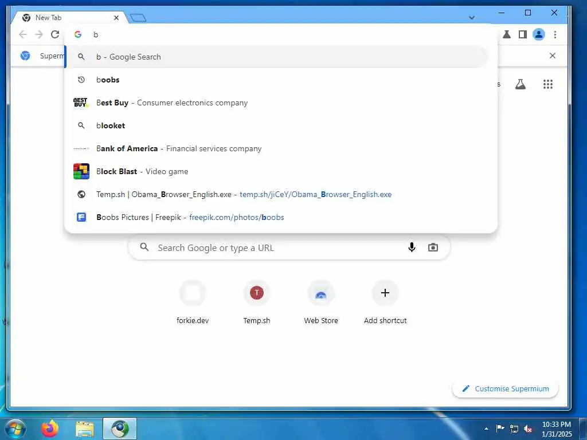Viewport: 587px width, 440px height.
Task: Open Windows Explorer from taskbar
Action: pyautogui.click(x=85, y=429)
